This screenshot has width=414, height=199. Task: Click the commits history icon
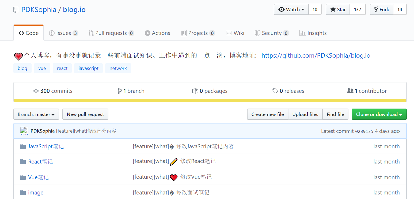36,91
